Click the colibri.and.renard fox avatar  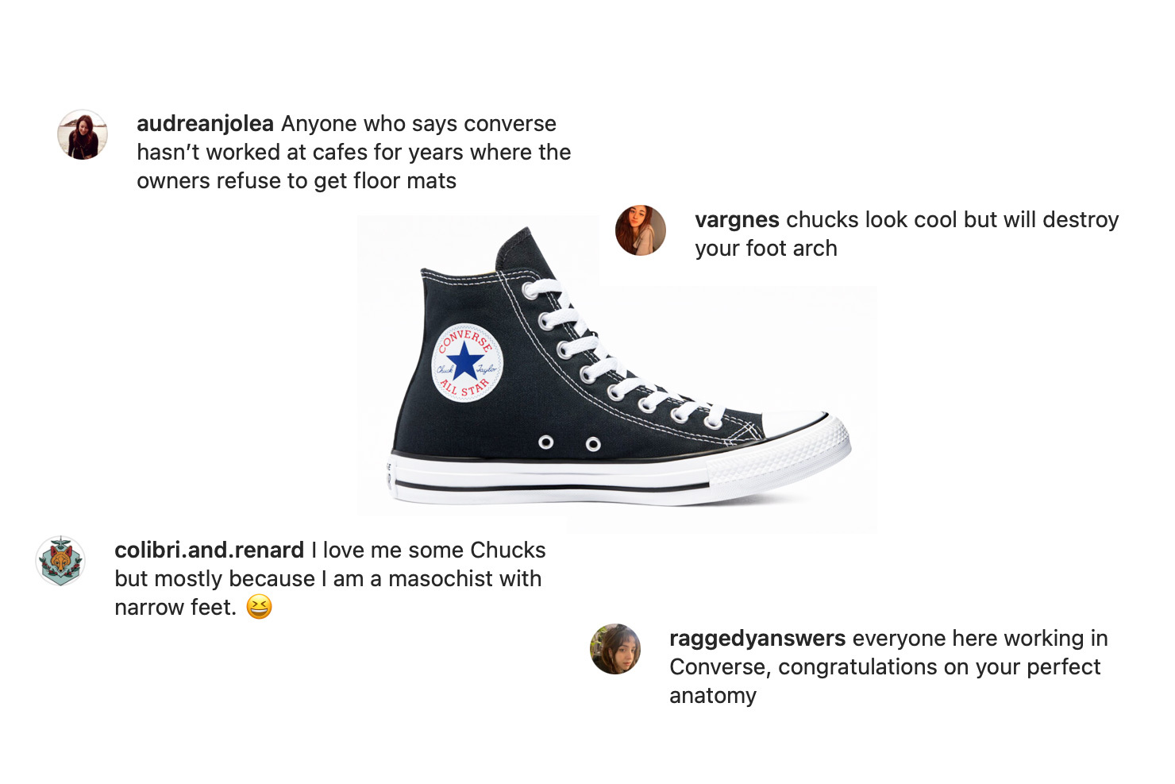coord(60,561)
